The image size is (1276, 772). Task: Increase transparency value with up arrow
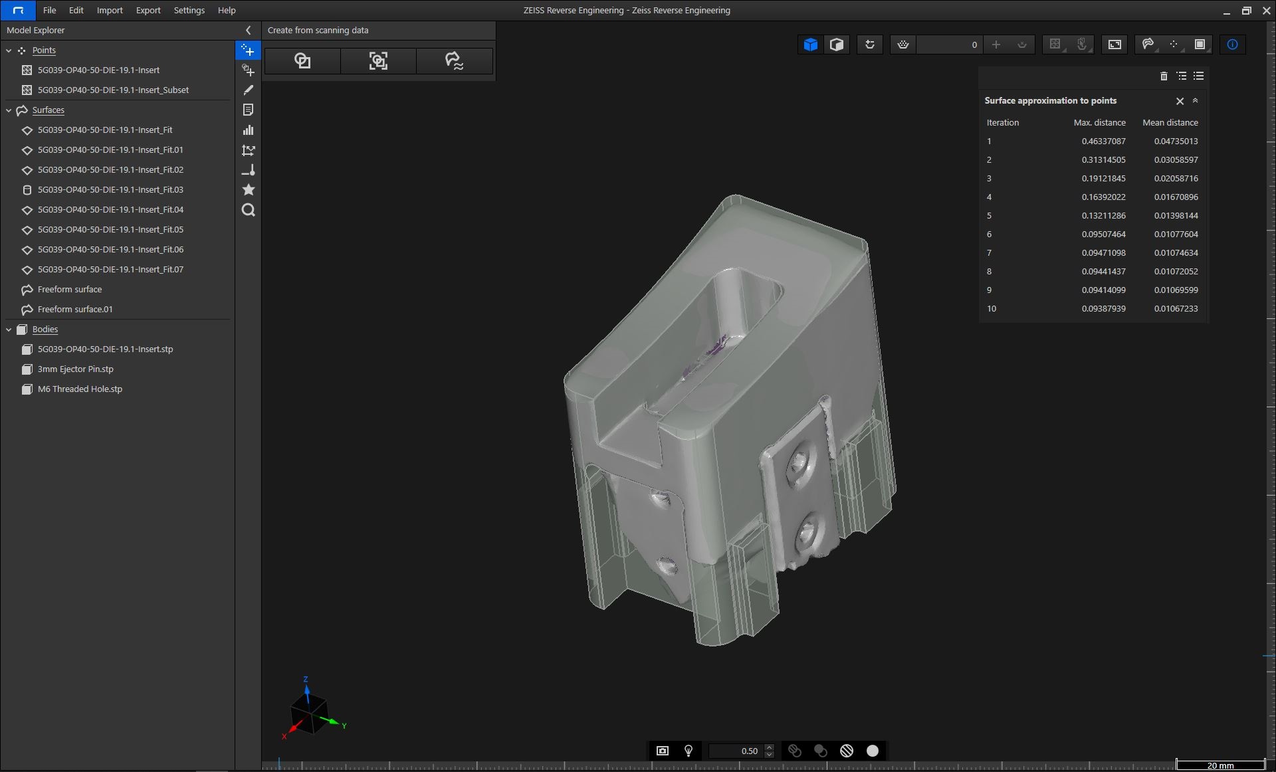pos(770,747)
